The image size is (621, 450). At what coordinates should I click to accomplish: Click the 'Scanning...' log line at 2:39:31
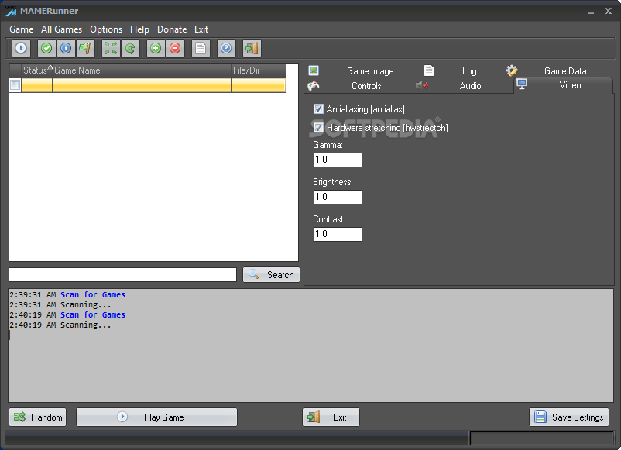click(85, 305)
